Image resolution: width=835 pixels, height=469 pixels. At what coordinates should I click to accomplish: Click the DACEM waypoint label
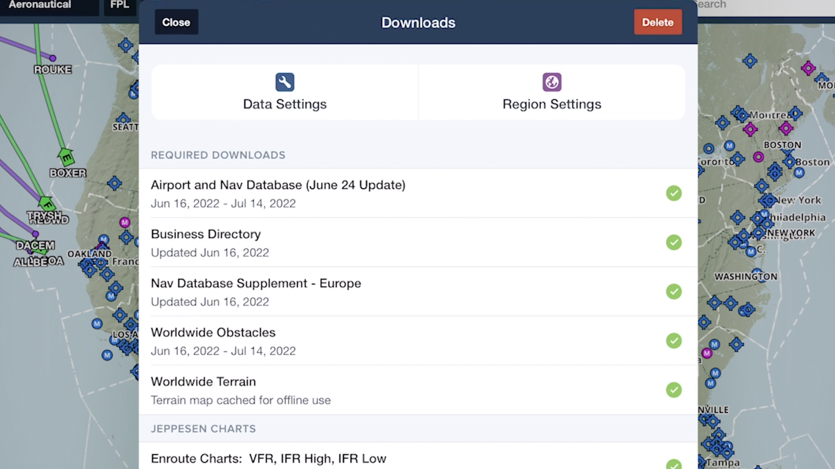[35, 246]
